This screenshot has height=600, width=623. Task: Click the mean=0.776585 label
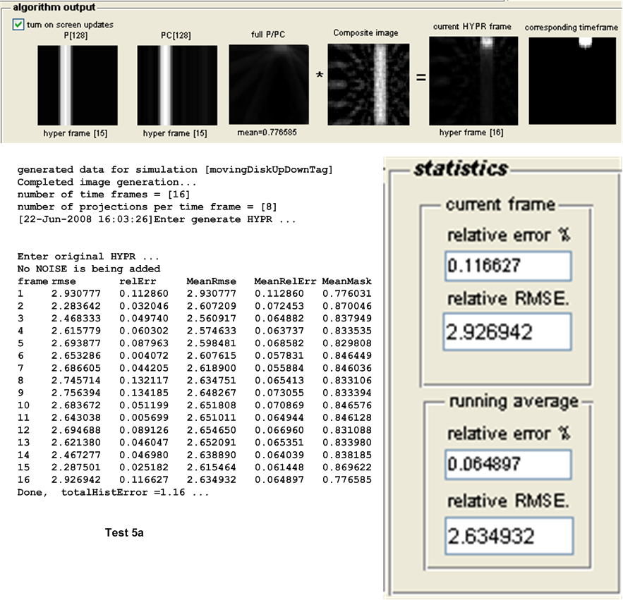click(x=270, y=132)
